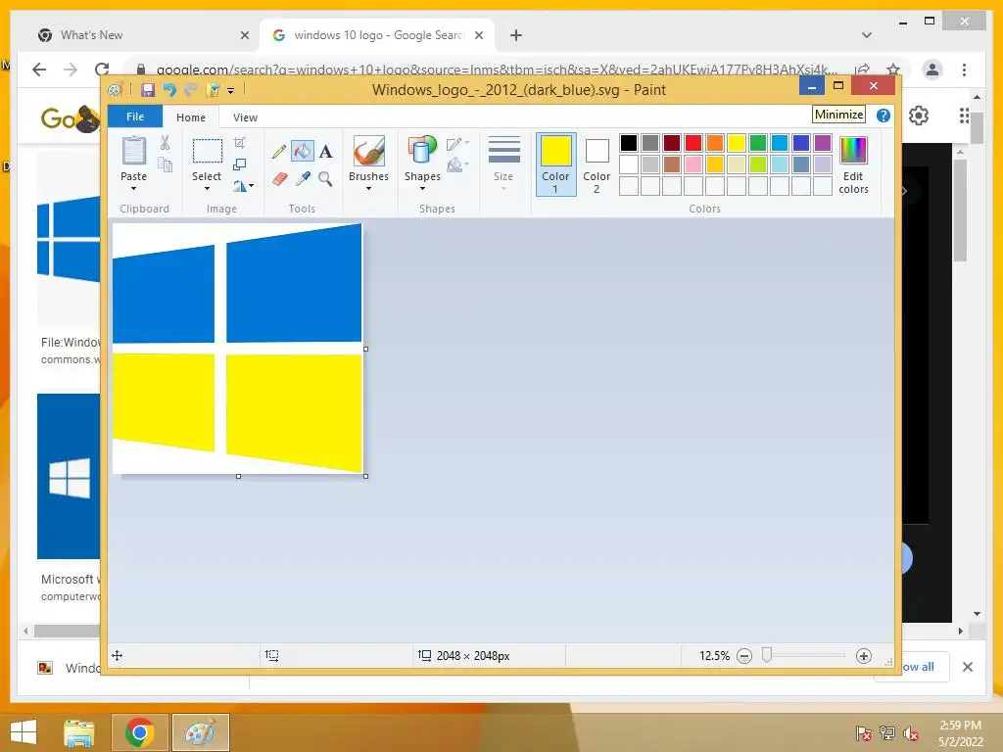Click Chrome back arrow
The height and width of the screenshot is (752, 1003).
coord(39,70)
